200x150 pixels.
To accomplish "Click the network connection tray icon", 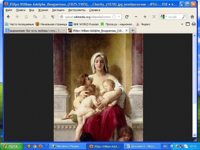I will (181, 146).
